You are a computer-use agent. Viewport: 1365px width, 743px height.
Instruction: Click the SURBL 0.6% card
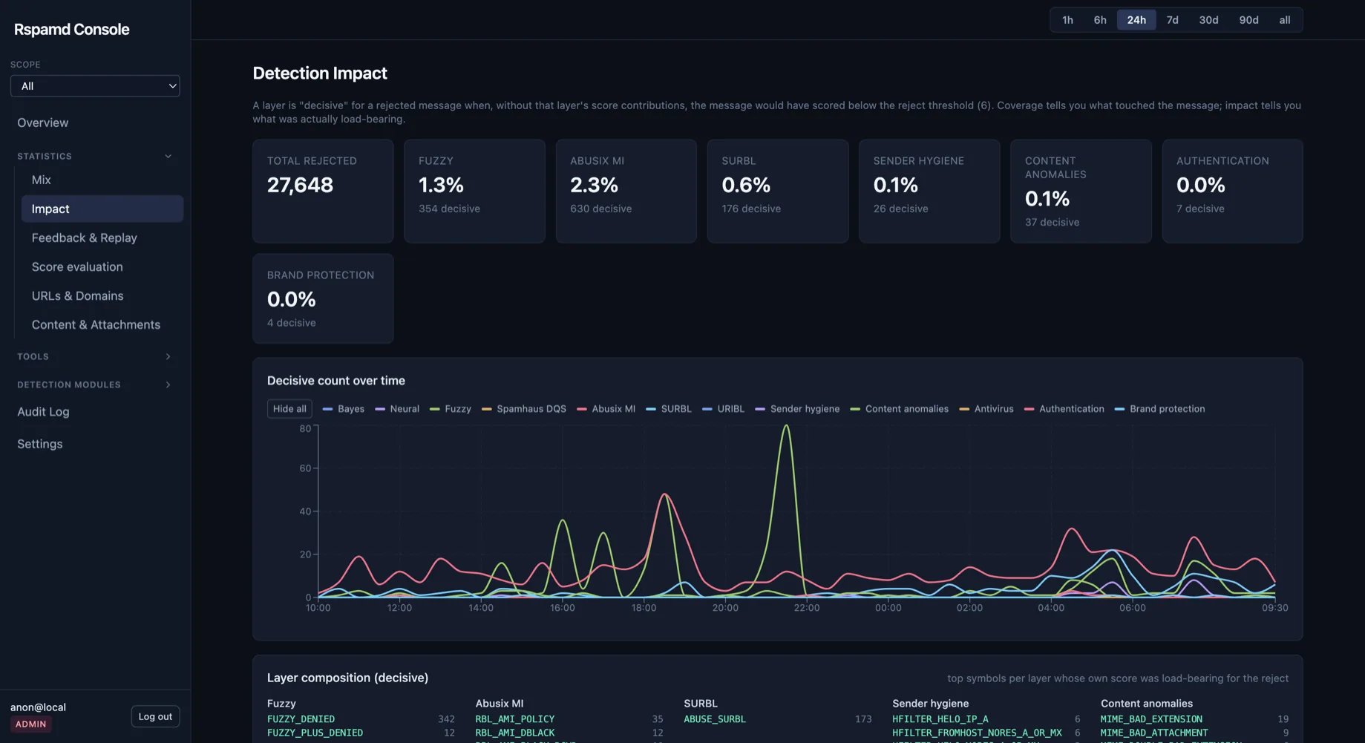[778, 192]
